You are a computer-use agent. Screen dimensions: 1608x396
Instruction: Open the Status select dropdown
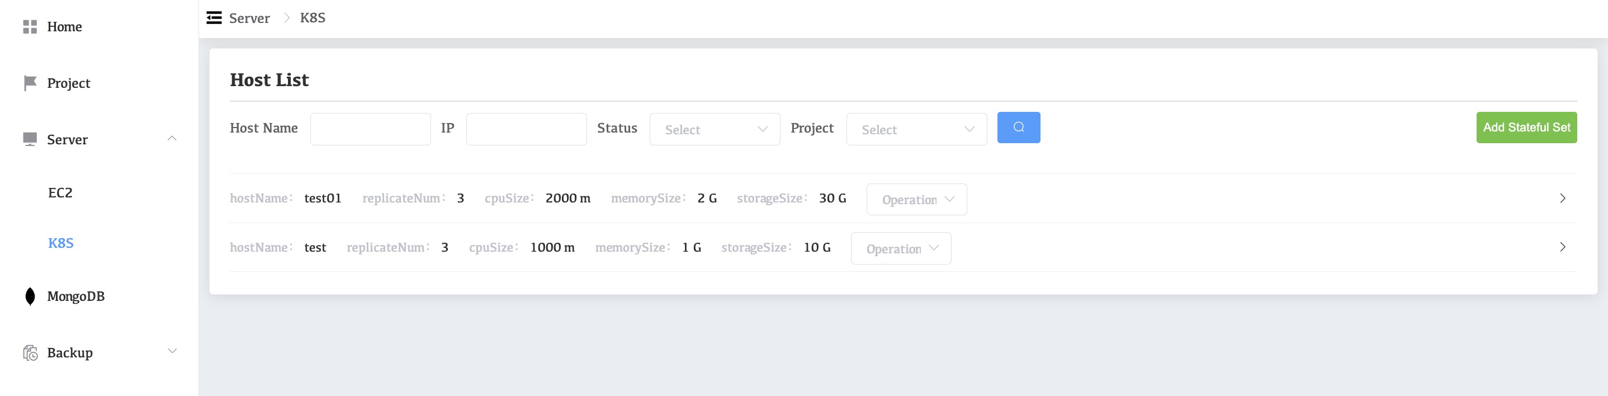(x=714, y=129)
